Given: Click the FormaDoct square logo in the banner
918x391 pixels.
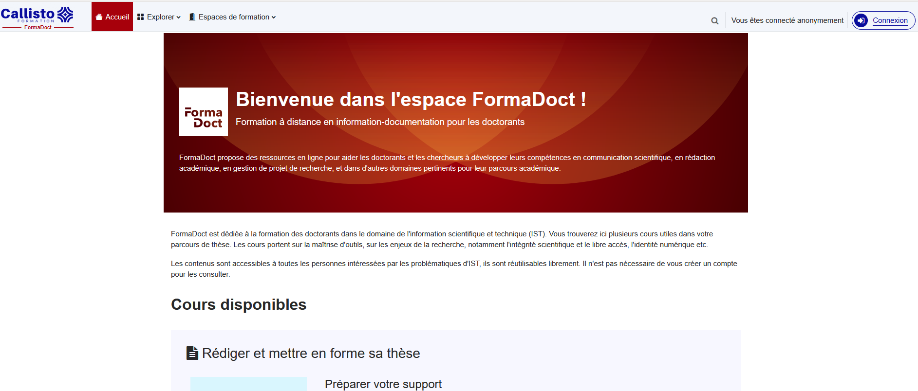Looking at the screenshot, I should 204,112.
